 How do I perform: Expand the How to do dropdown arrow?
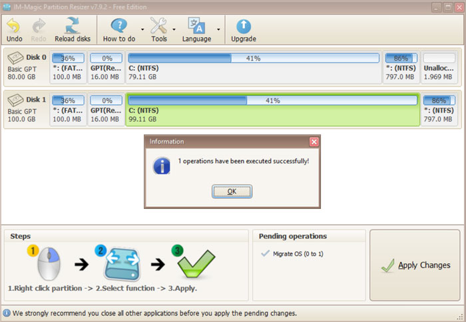click(142, 29)
